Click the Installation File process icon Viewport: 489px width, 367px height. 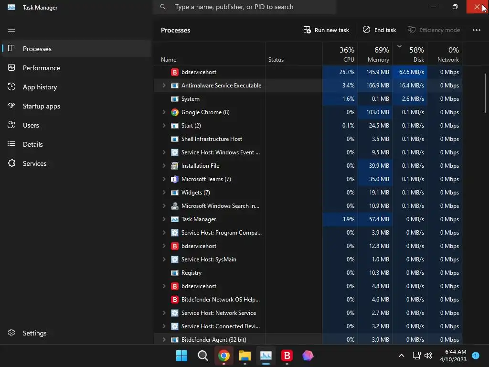tap(175, 166)
